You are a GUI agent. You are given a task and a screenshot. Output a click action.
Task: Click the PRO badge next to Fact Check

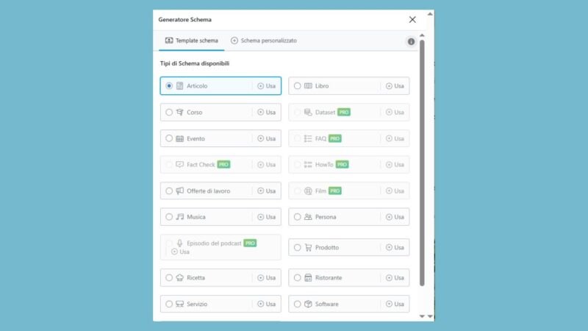coord(224,164)
